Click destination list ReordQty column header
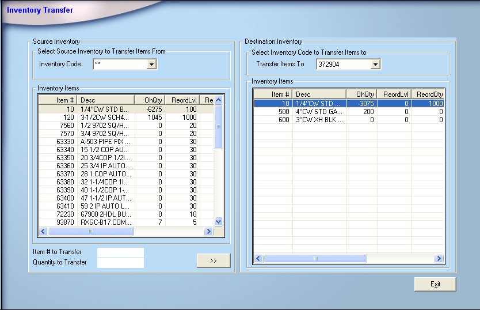This screenshot has width=480, height=310. [429, 94]
